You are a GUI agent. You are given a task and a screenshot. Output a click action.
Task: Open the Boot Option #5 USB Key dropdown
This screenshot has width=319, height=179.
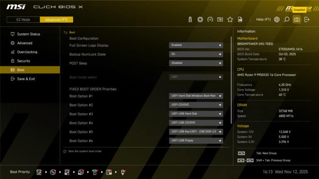196,131
